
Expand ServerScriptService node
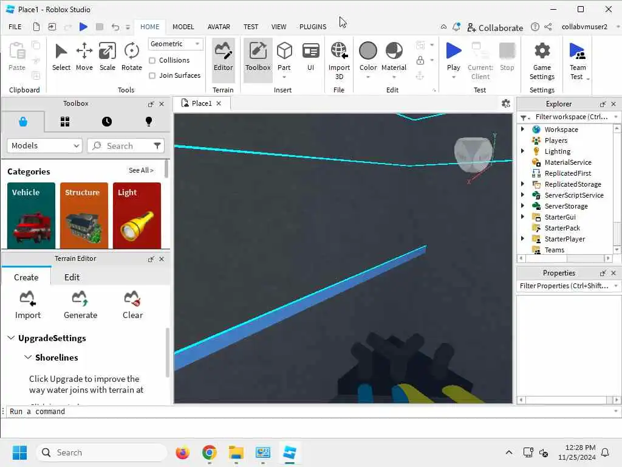(x=522, y=195)
